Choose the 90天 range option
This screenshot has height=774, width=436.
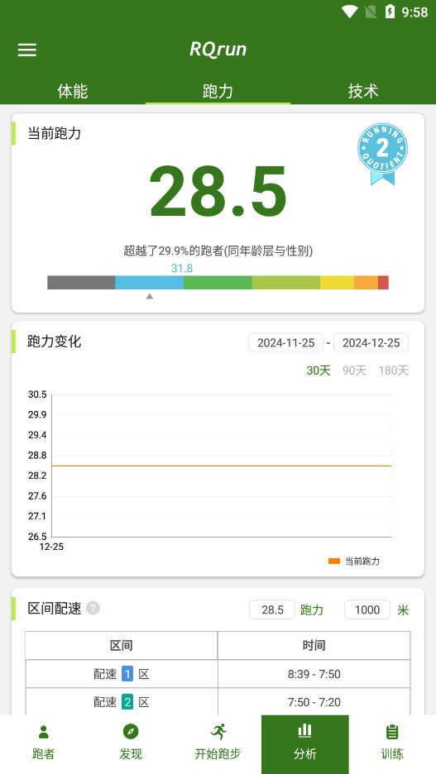pyautogui.click(x=355, y=370)
